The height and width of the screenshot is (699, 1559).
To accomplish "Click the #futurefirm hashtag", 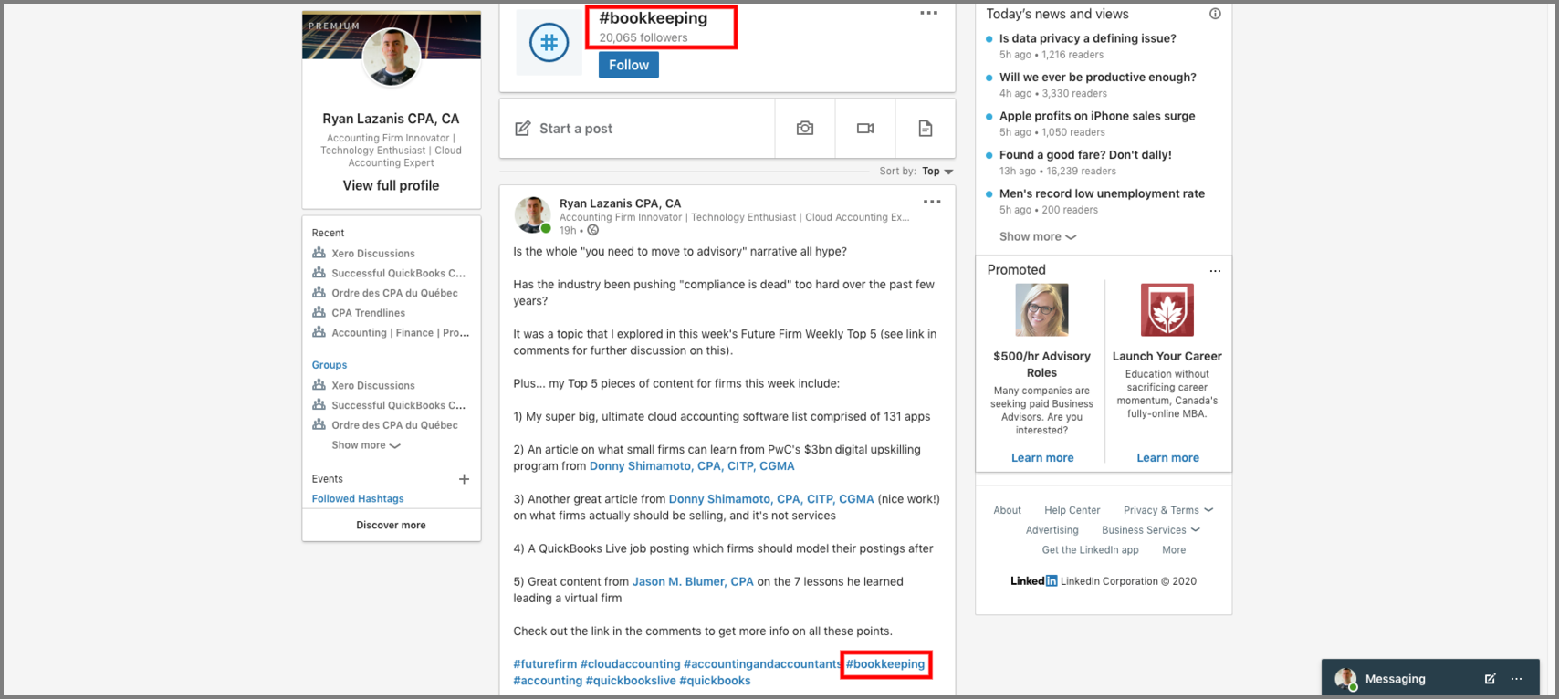I will pos(545,664).
